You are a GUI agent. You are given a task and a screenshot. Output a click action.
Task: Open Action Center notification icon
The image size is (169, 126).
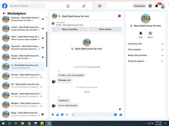tap(165, 123)
